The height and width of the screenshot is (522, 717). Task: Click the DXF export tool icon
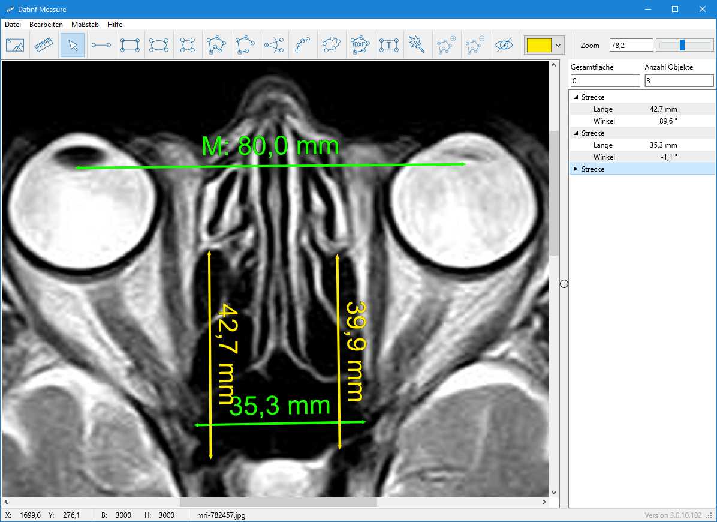click(360, 45)
